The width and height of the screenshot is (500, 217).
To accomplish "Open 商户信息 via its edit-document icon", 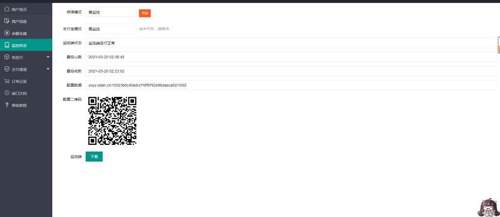I will click(x=7, y=21).
